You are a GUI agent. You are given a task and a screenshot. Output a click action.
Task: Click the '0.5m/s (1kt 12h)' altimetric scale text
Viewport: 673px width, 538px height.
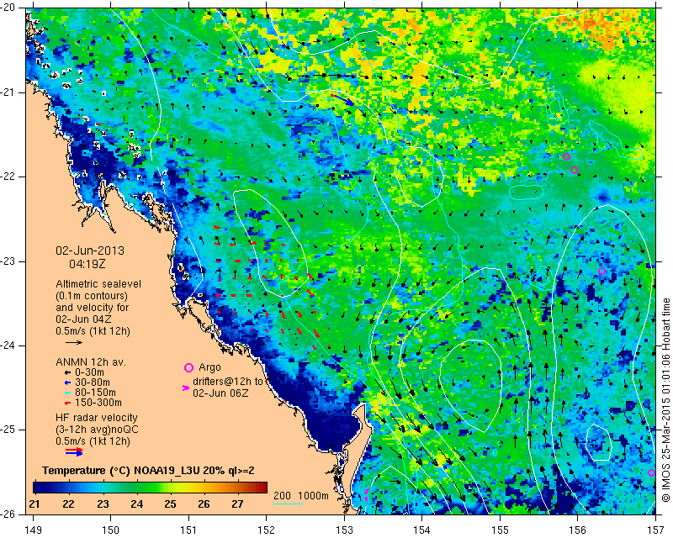[x=93, y=330]
